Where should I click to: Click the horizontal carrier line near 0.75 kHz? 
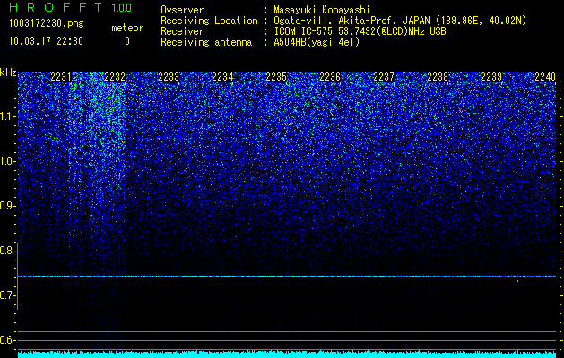pos(287,277)
